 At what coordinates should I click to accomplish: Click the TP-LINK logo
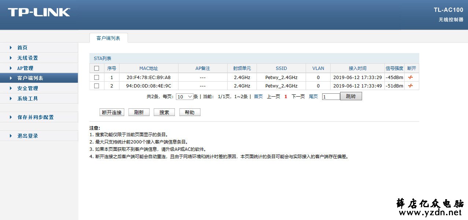(x=39, y=12)
